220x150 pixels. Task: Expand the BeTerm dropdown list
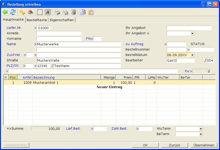[201, 134]
